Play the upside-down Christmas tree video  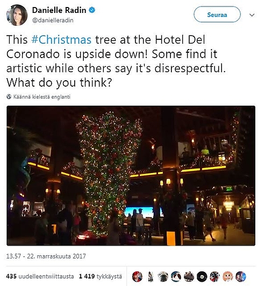(131, 176)
